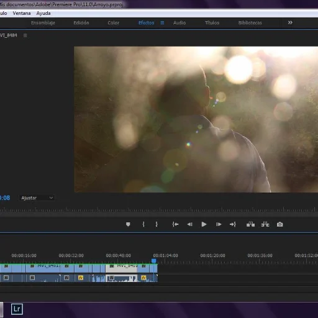Open the Ayuda menu
This screenshot has width=318, height=318.
43,13
